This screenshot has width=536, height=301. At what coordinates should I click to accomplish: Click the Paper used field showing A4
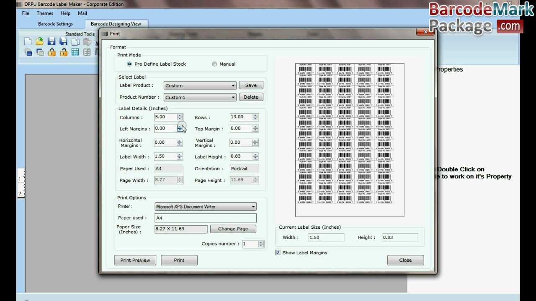[205, 218]
